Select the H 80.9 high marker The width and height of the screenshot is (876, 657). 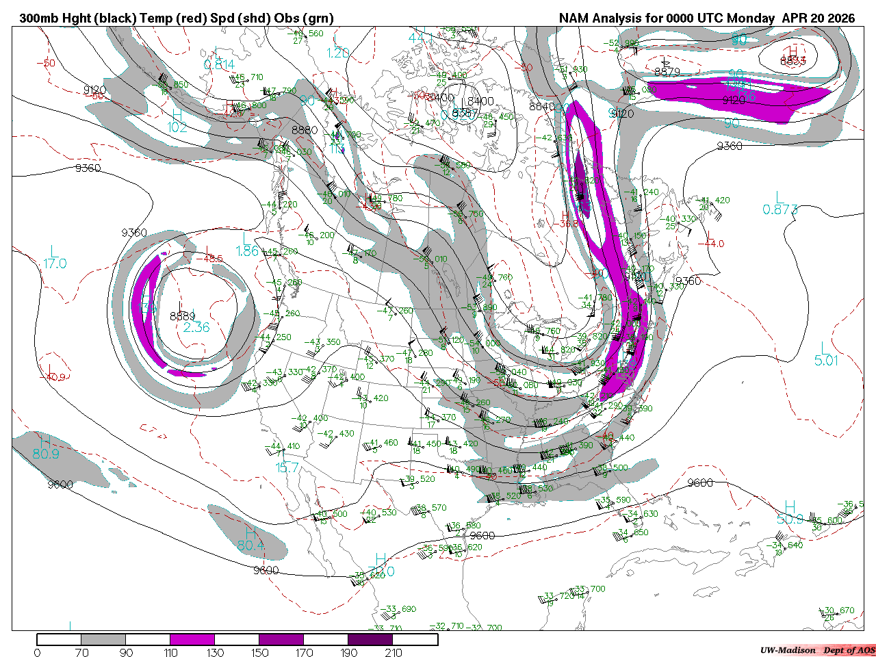tap(45, 447)
